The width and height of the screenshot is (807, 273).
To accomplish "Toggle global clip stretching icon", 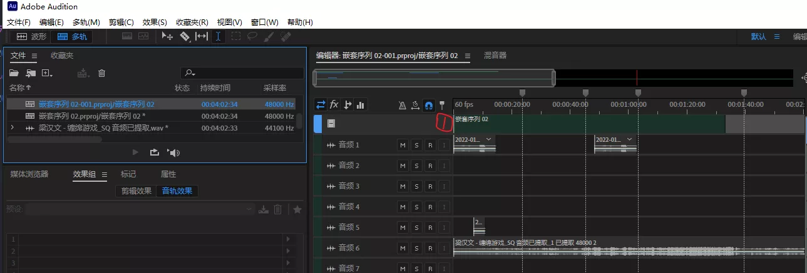I will pos(415,105).
